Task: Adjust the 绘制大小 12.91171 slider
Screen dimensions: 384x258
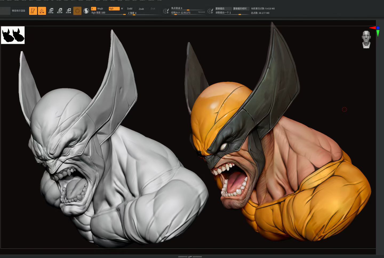Action: (x=188, y=13)
